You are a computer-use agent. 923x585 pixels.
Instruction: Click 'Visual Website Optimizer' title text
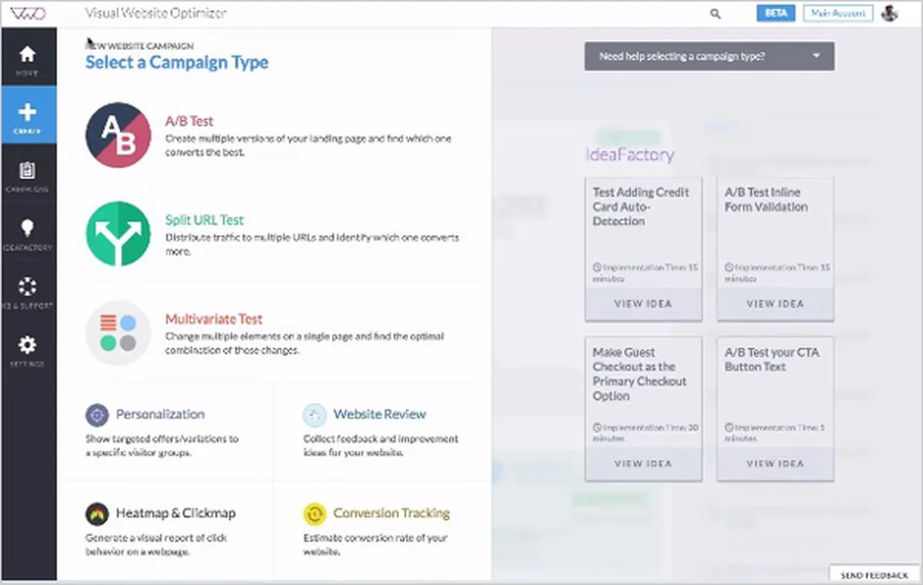[155, 13]
